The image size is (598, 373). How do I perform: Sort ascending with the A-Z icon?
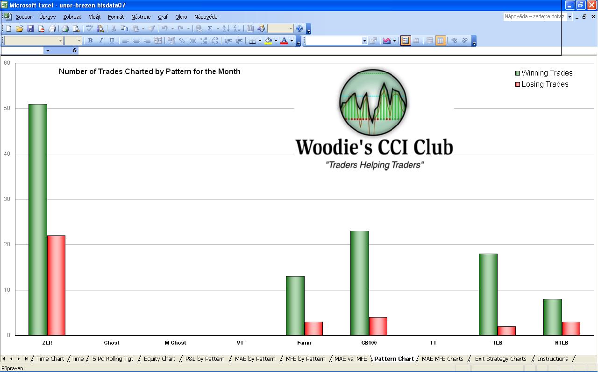[226, 28]
